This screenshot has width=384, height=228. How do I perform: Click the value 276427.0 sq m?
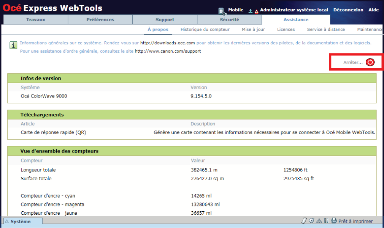(x=207, y=178)
